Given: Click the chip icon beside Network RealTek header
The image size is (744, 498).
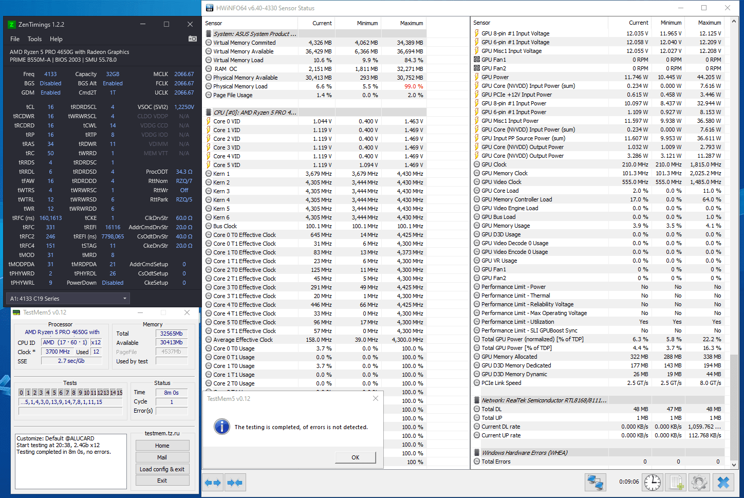Looking at the screenshot, I should tap(477, 400).
